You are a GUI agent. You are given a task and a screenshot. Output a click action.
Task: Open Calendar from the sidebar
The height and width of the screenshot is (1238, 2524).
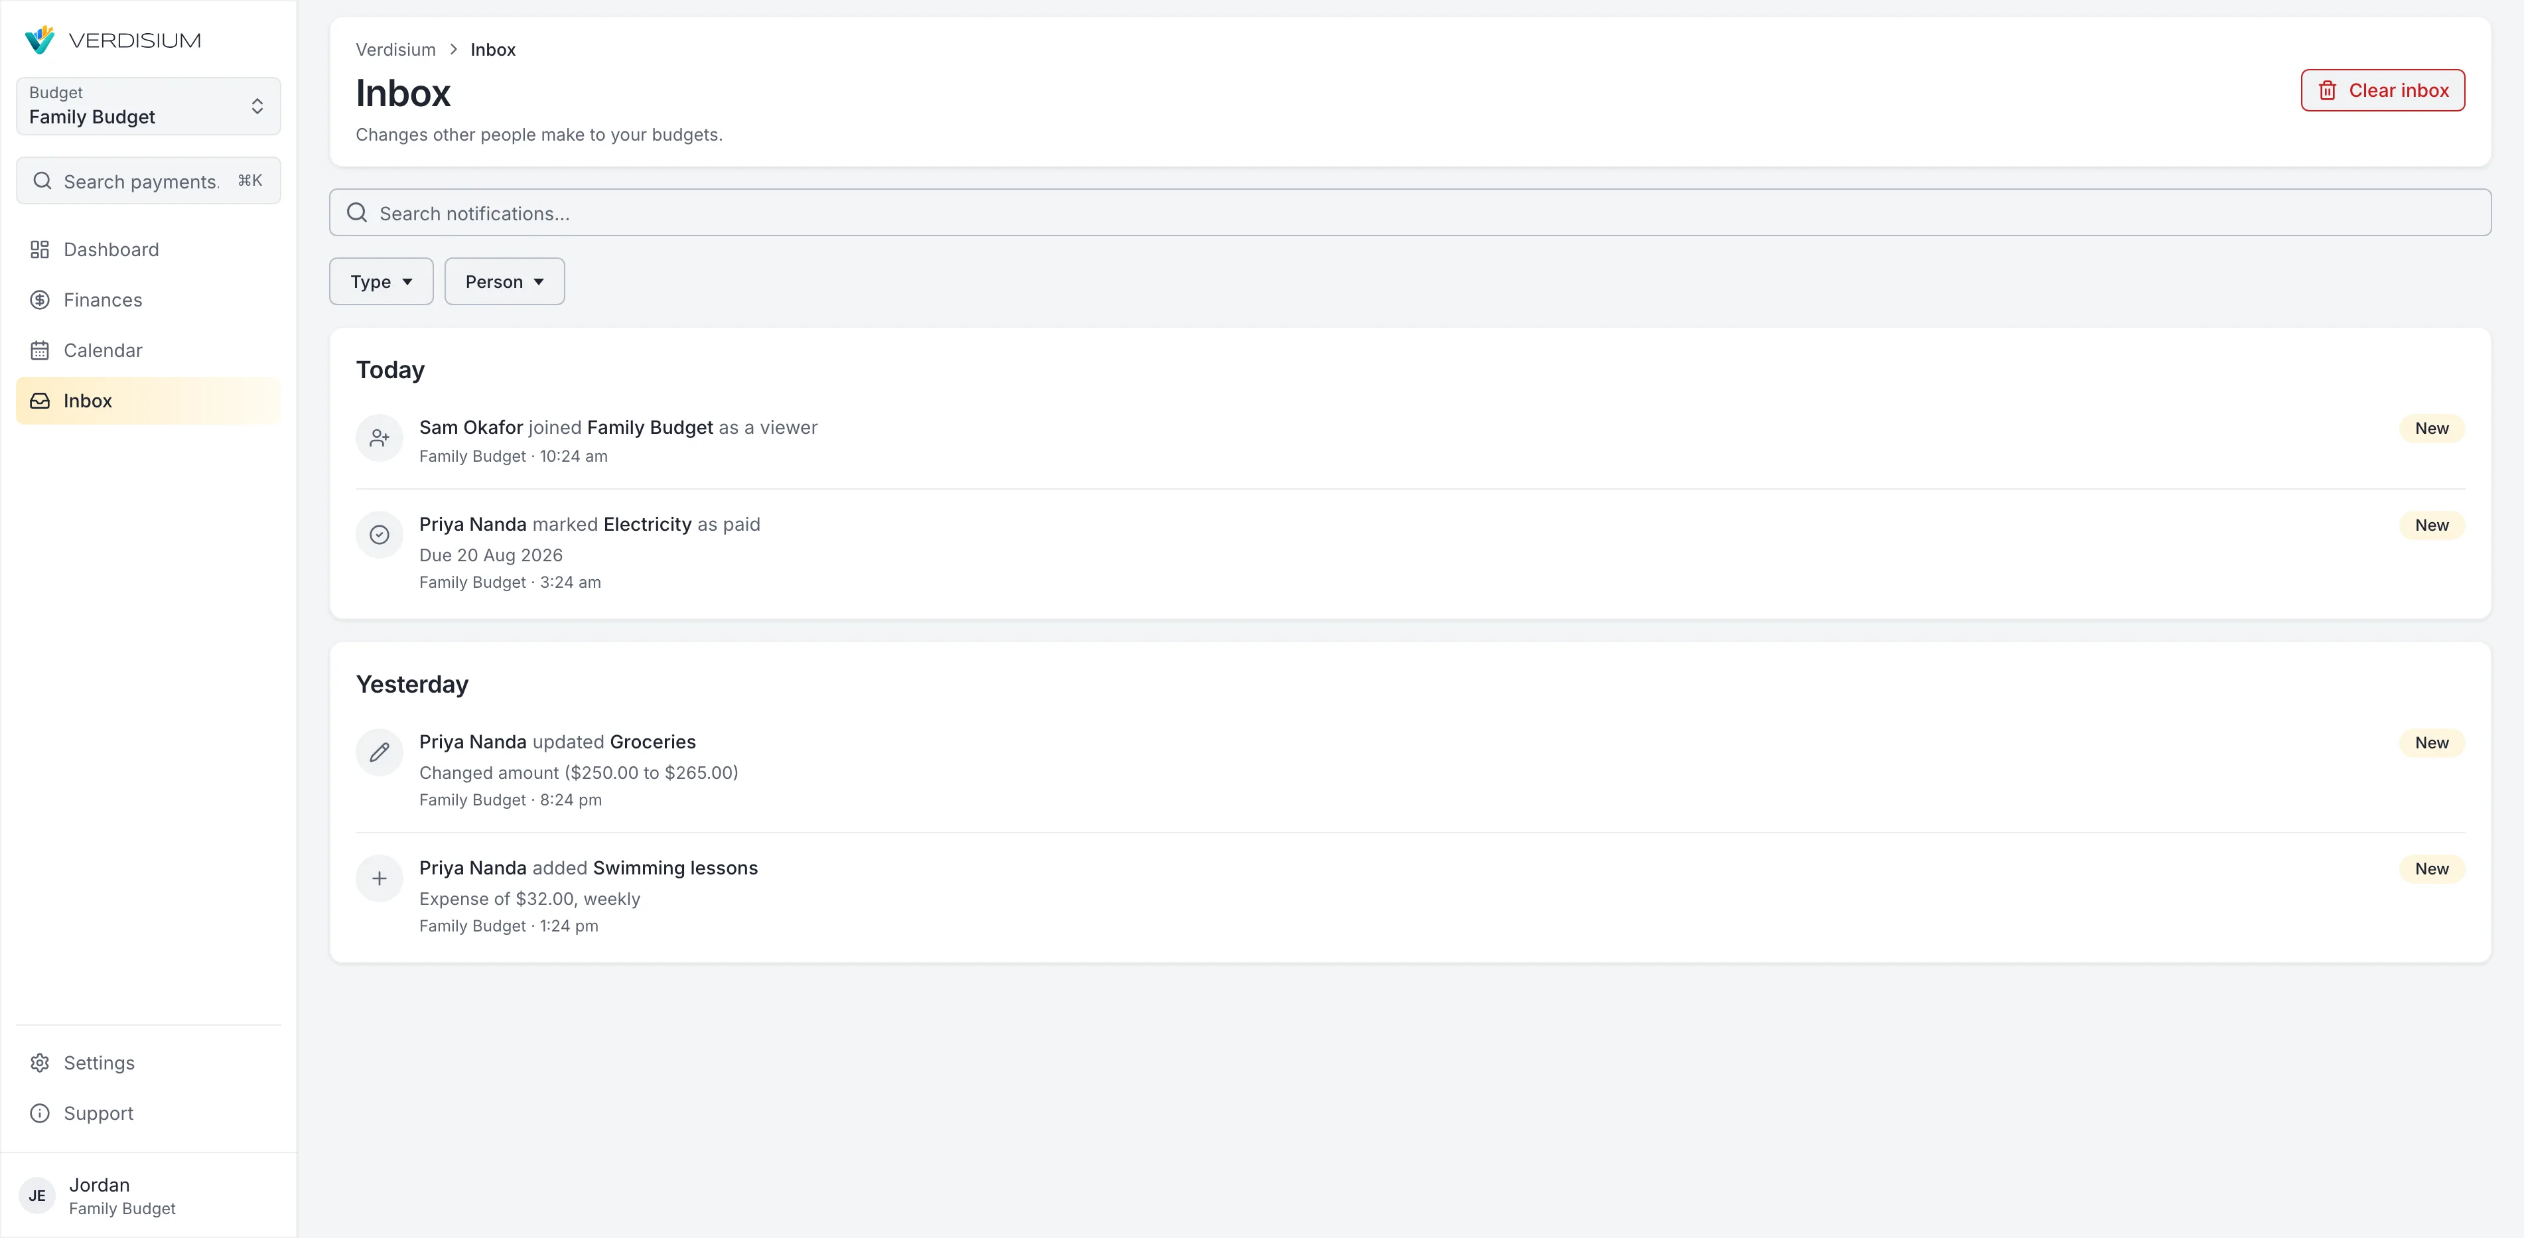pyautogui.click(x=148, y=351)
